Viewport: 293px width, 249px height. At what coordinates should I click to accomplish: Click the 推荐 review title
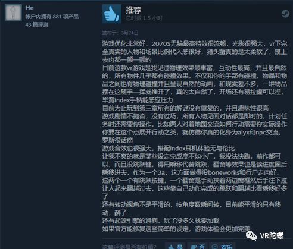coord(133,10)
